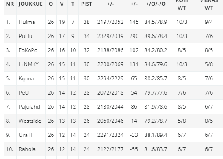Click the +/O/-/O averages header

[x=156, y=4]
